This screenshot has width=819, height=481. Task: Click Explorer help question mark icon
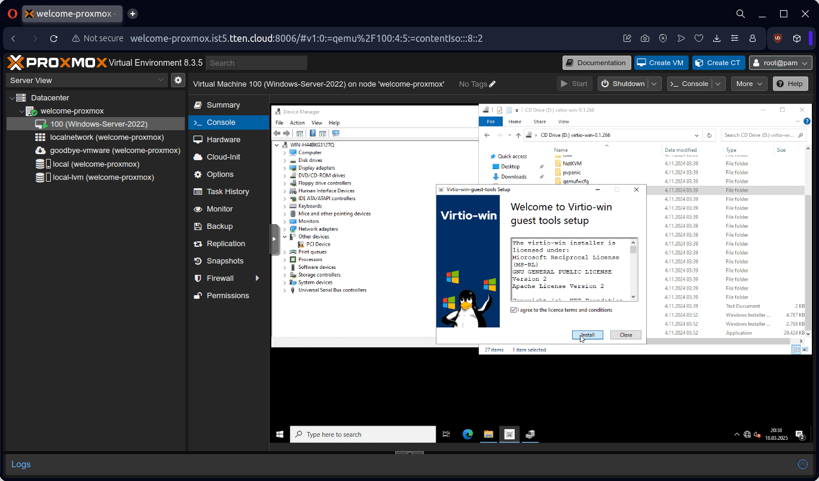pyautogui.click(x=808, y=121)
